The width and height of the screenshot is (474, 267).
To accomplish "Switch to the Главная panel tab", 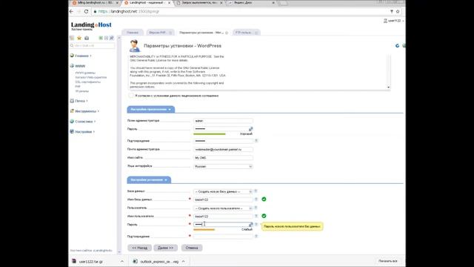I will coord(133,33).
